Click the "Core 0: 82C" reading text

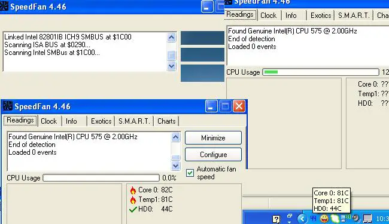tap(156, 190)
